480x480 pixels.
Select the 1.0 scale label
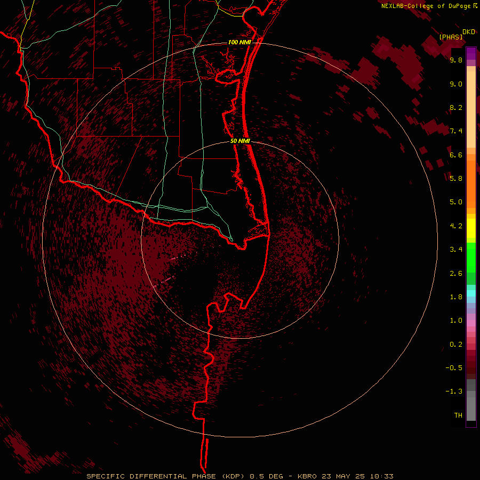(456, 320)
